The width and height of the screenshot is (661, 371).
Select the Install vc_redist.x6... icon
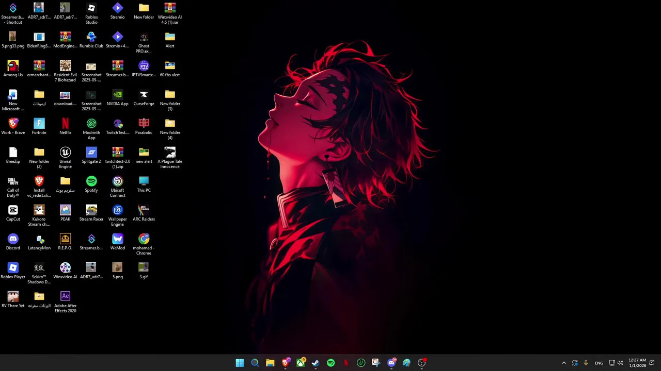click(39, 187)
